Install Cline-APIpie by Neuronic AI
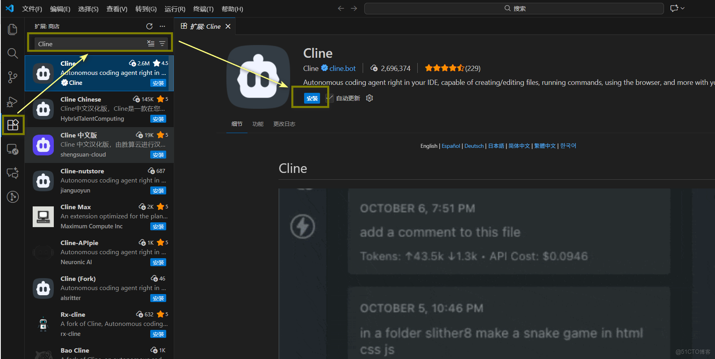 158,262
